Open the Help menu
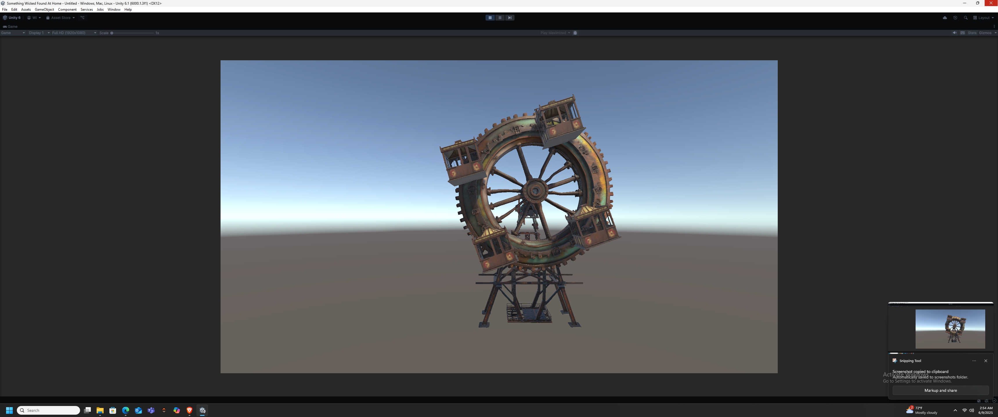 click(128, 10)
